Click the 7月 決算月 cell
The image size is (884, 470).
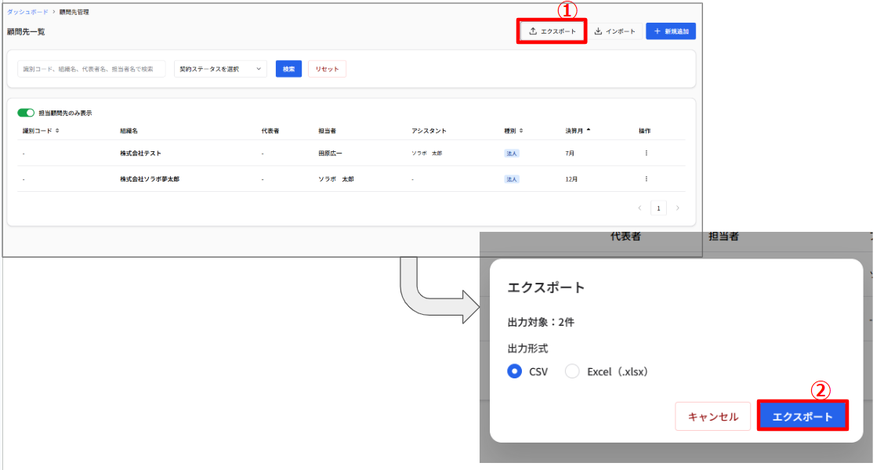tap(570, 154)
